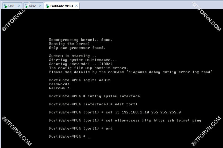Click the 'Welcome !' message
Viewport: 223px width, 148px height.
point(59,88)
